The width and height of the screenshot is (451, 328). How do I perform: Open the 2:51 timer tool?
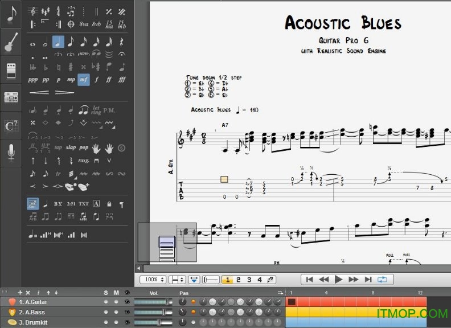[x=71, y=204]
